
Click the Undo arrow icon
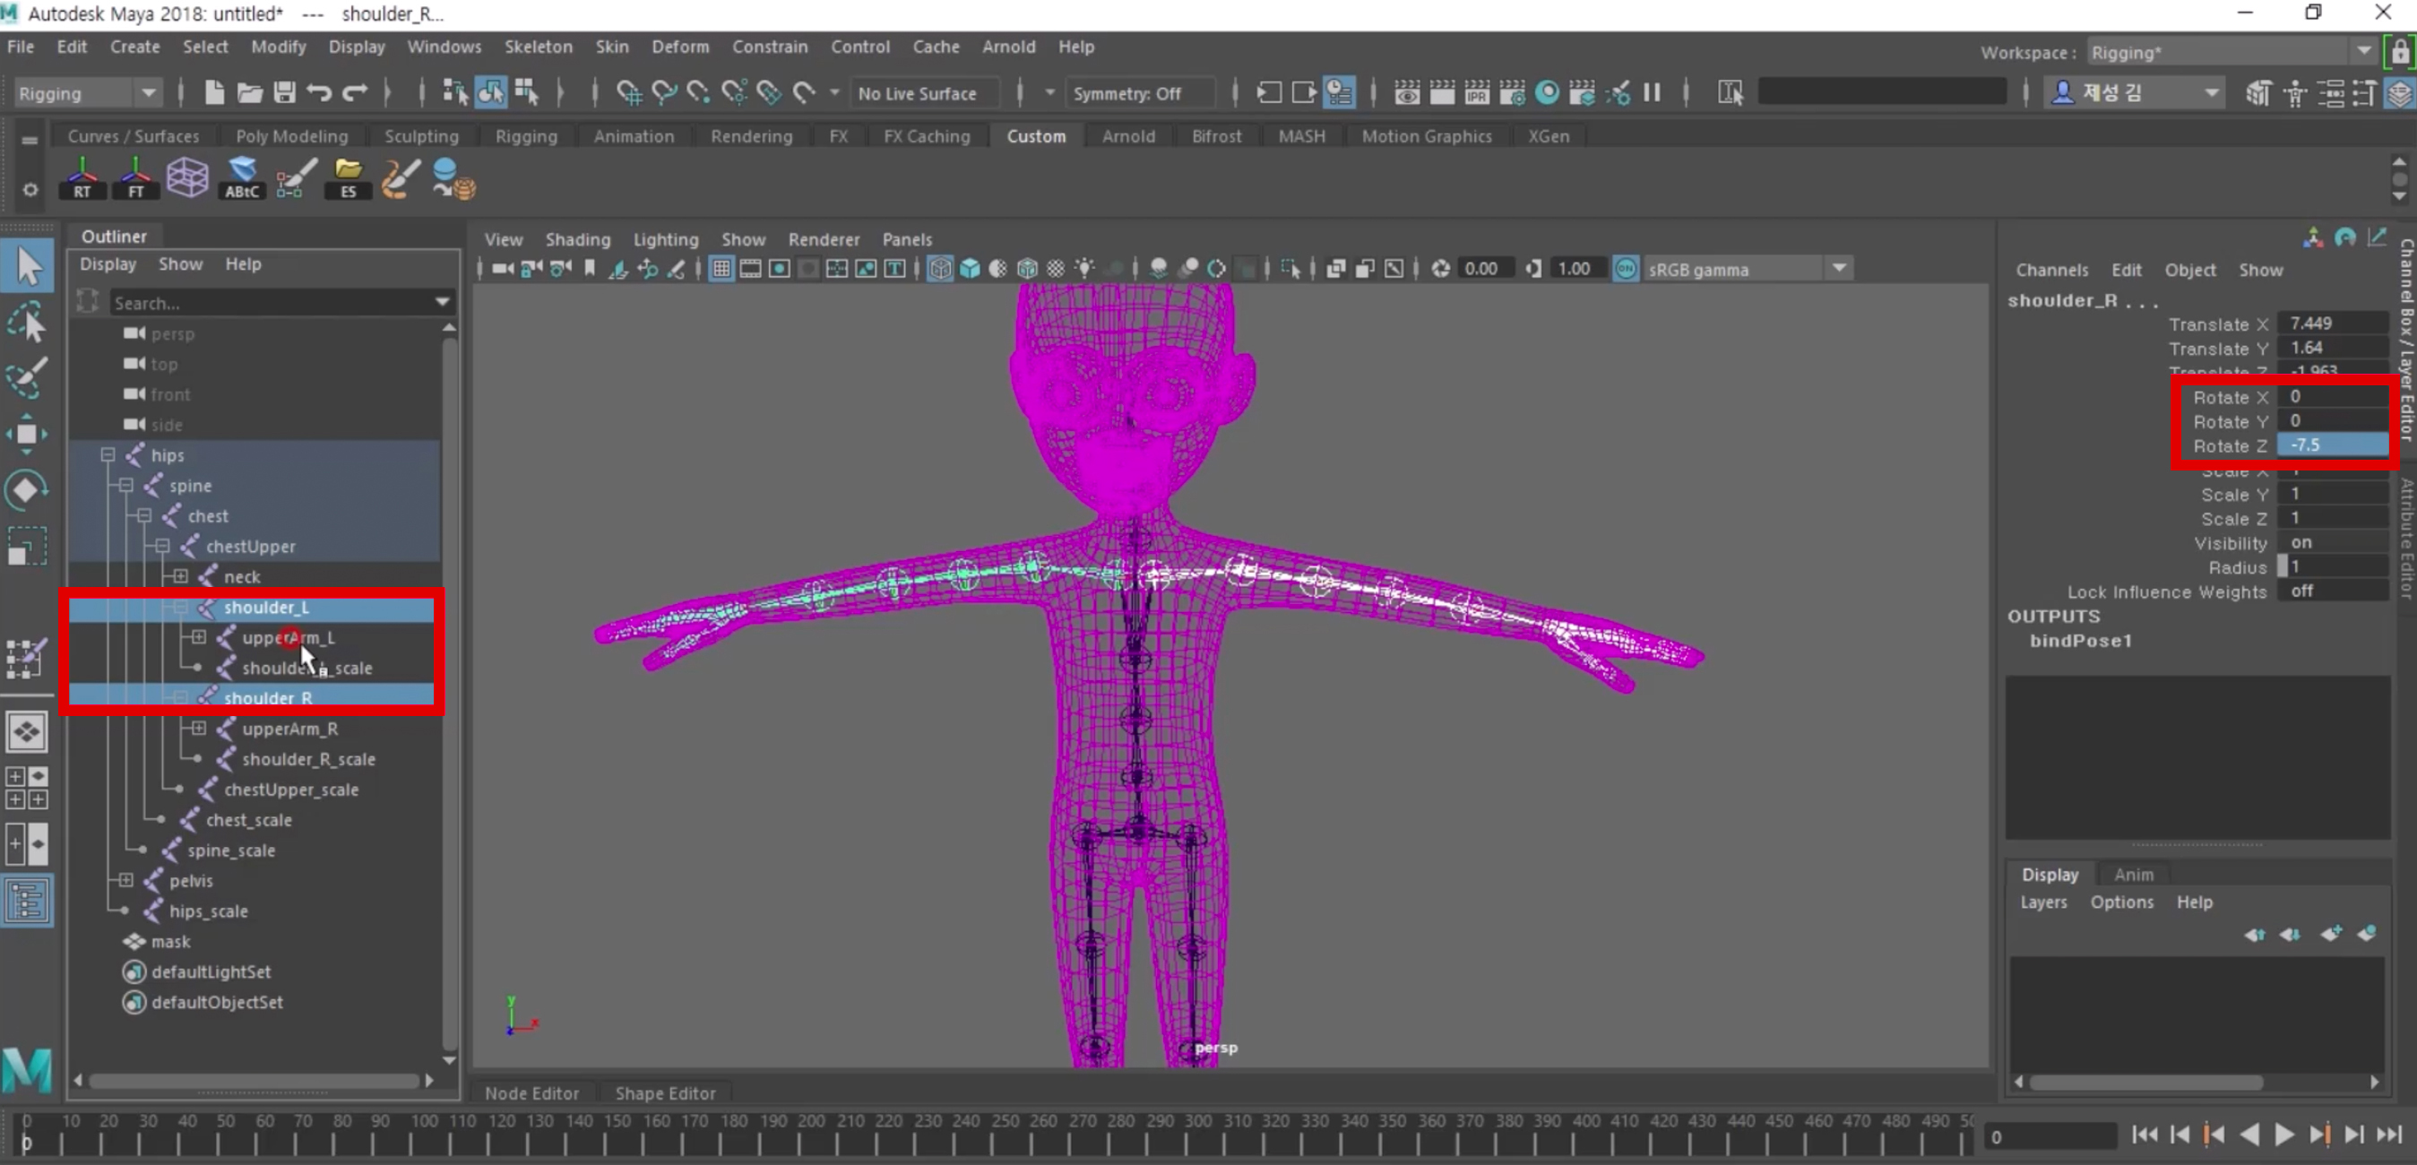[319, 93]
